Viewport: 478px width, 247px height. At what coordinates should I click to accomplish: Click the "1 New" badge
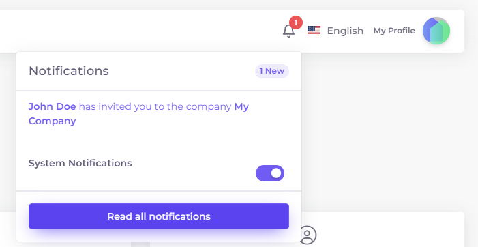(272, 71)
